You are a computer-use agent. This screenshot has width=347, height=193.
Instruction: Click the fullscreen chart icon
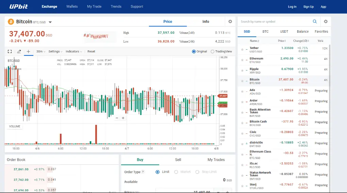[10, 51]
